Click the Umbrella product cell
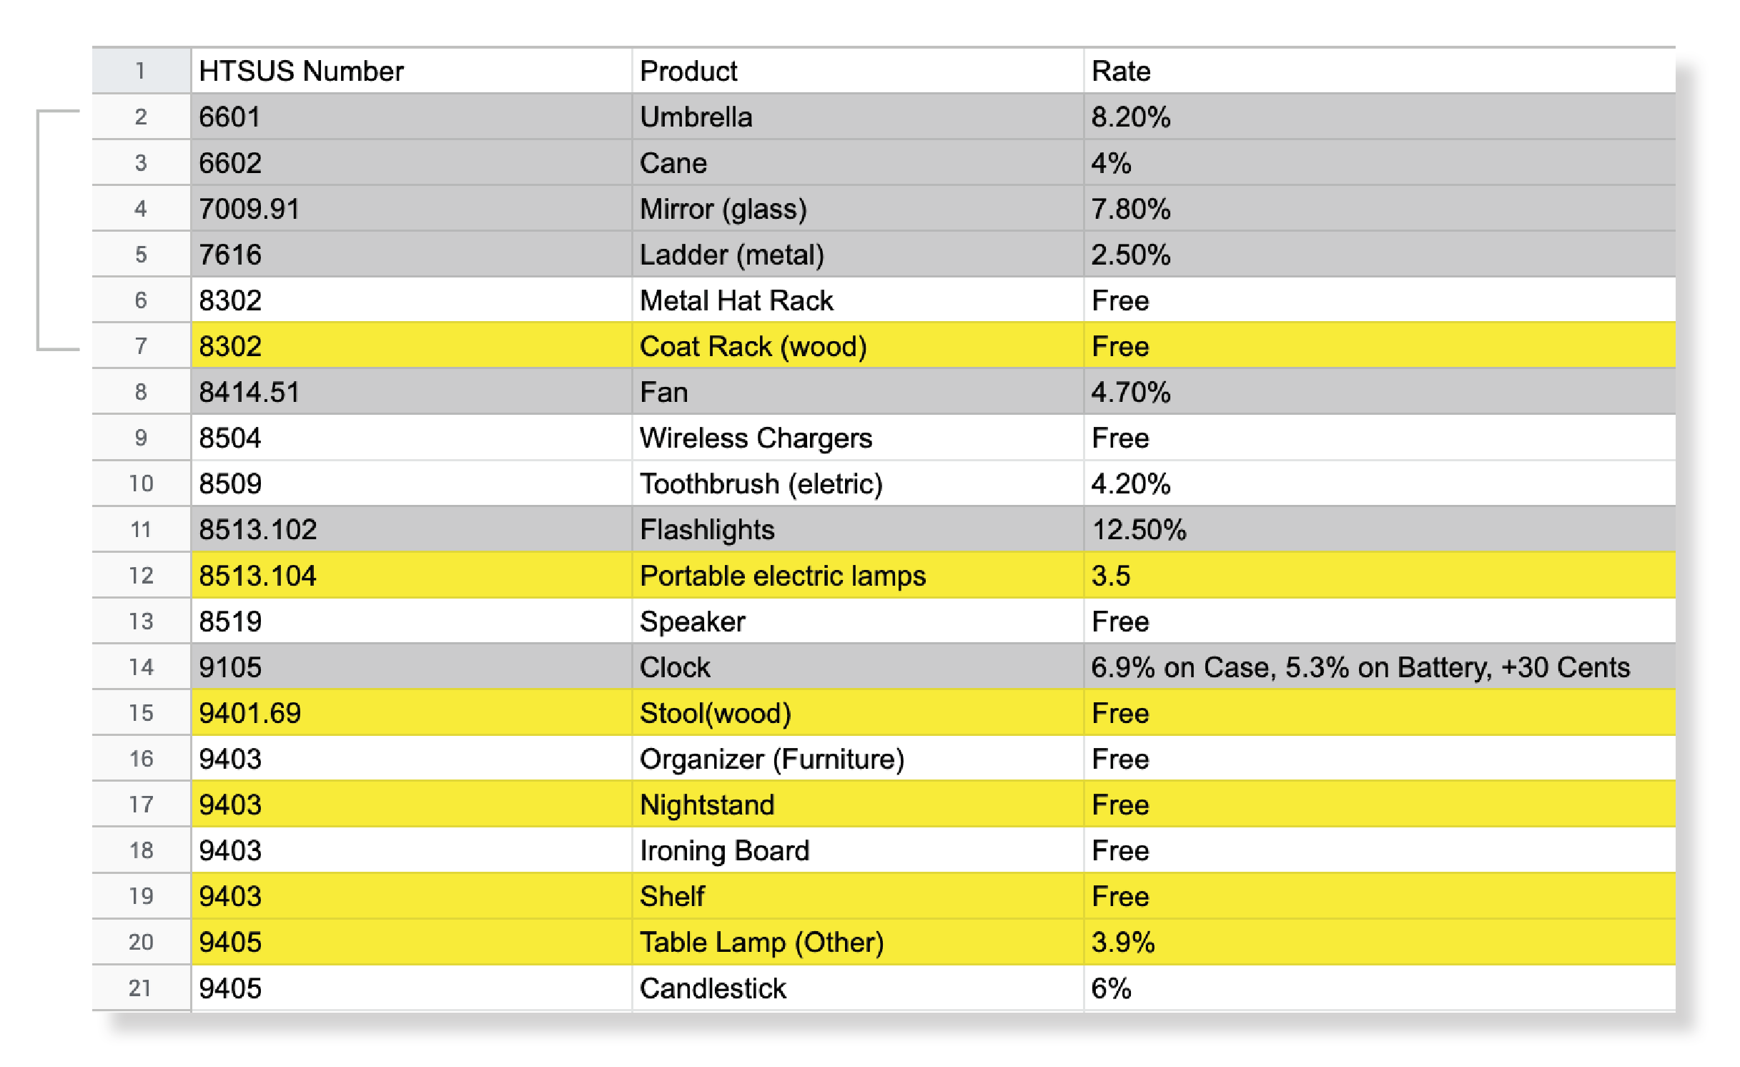 (857, 117)
